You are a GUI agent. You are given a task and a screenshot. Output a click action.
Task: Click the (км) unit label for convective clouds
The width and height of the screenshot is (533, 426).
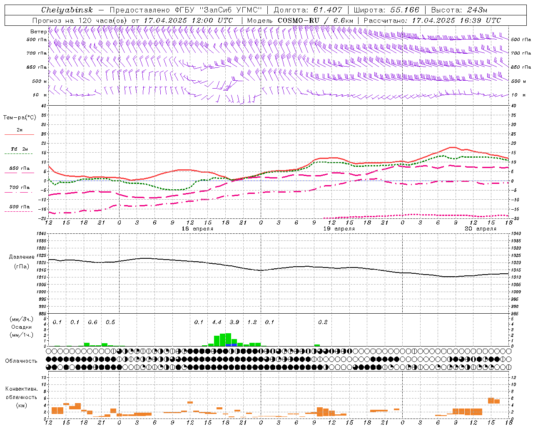coord(21,405)
